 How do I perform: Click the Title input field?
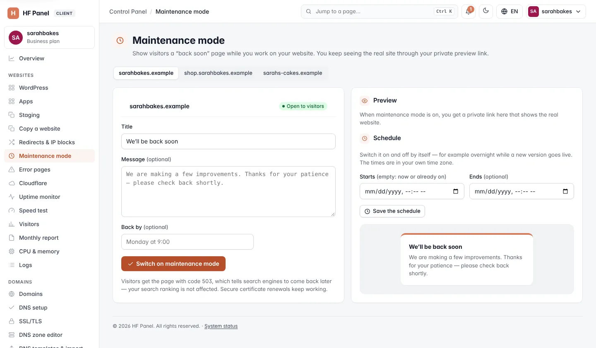(x=228, y=141)
